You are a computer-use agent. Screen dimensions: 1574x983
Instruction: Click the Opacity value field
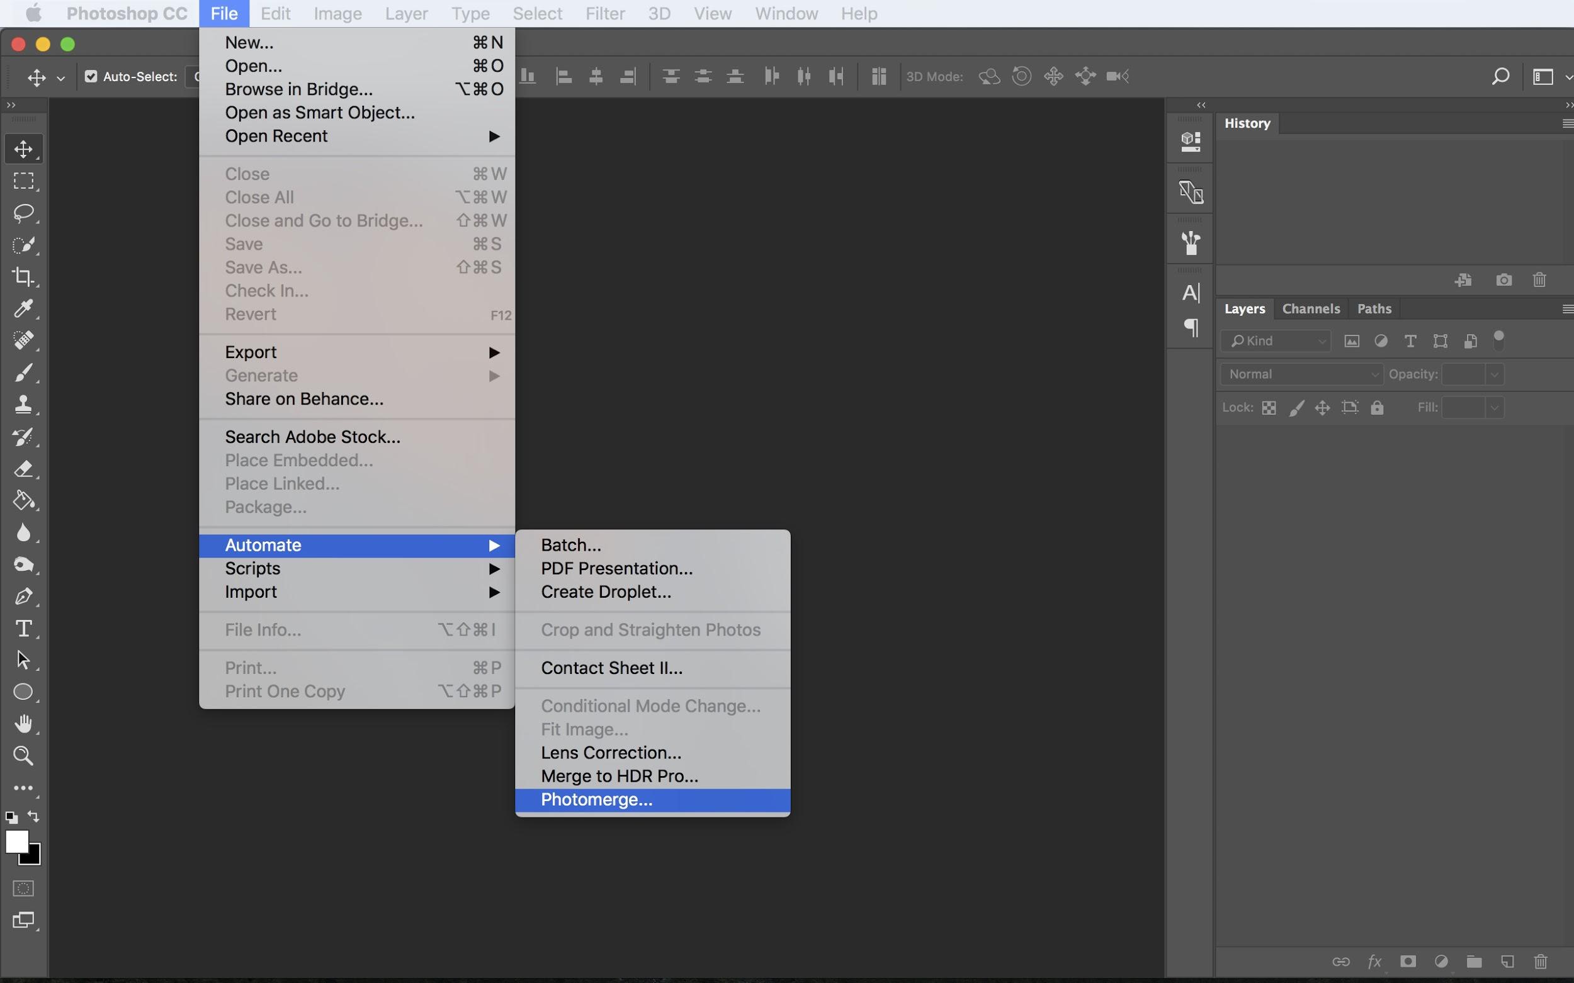[x=1463, y=374]
